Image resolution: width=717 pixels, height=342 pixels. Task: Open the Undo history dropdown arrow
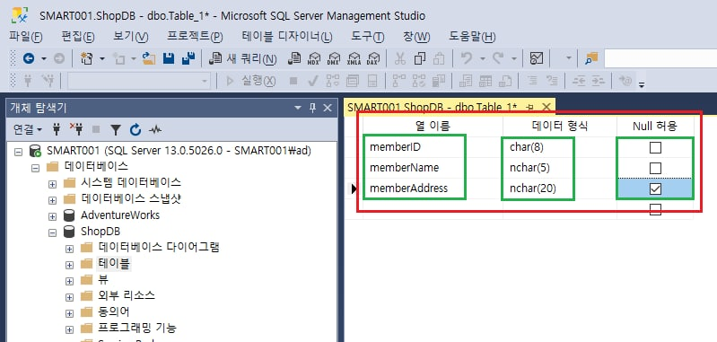click(x=483, y=58)
